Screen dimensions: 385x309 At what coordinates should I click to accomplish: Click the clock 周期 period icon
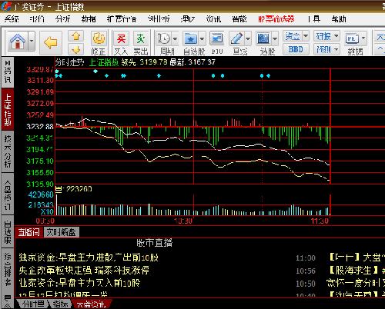pos(163,38)
